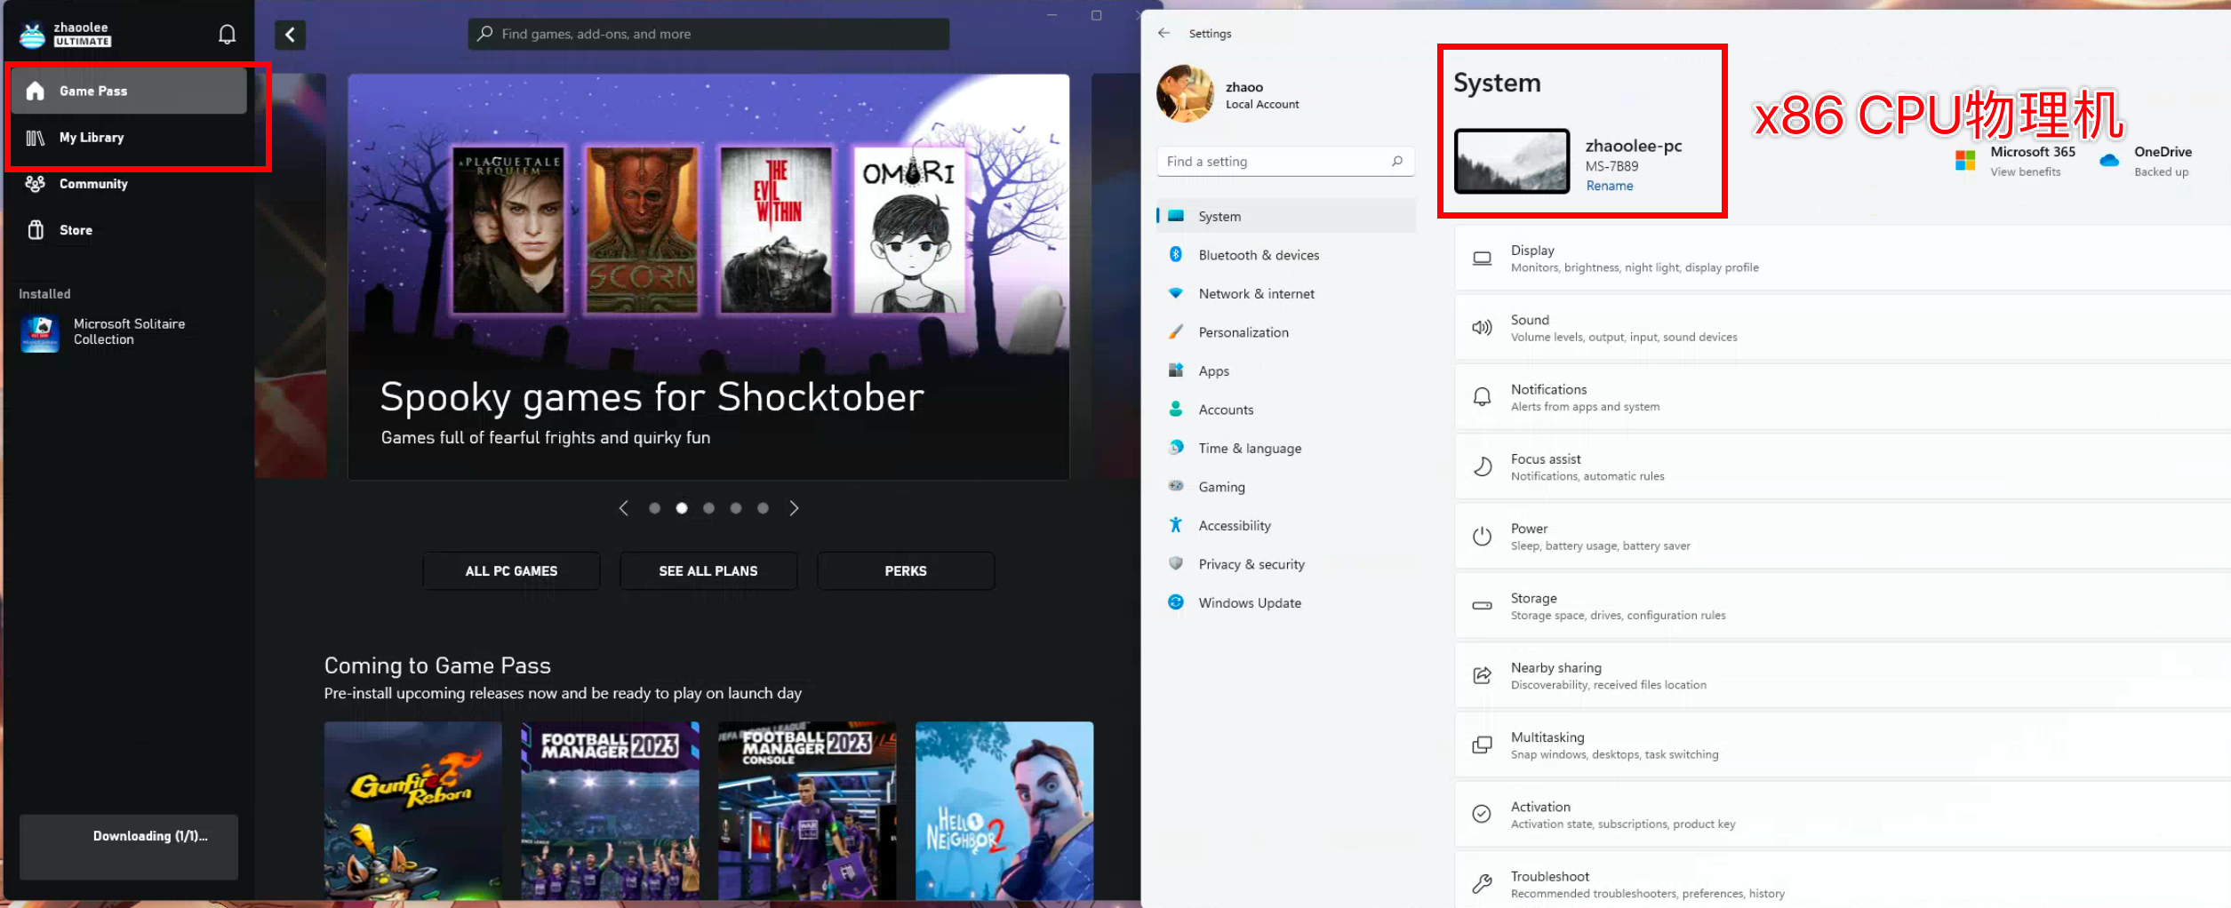2231x908 pixels.
Task: Click the Settings window back arrow
Action: 1164,33
